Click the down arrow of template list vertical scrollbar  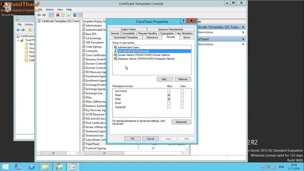187,149
